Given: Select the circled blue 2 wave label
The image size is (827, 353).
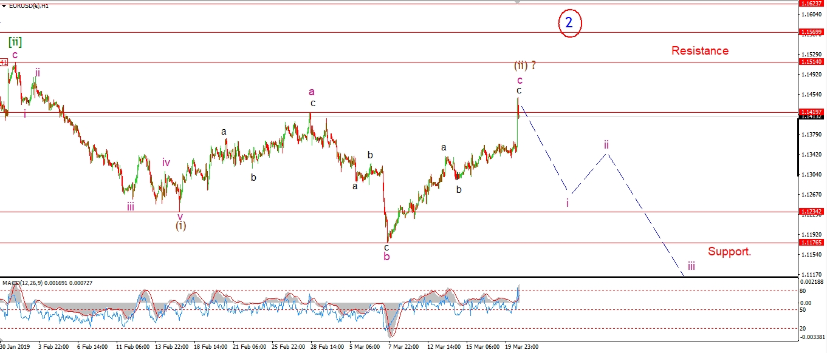Looking at the screenshot, I should (x=569, y=23).
